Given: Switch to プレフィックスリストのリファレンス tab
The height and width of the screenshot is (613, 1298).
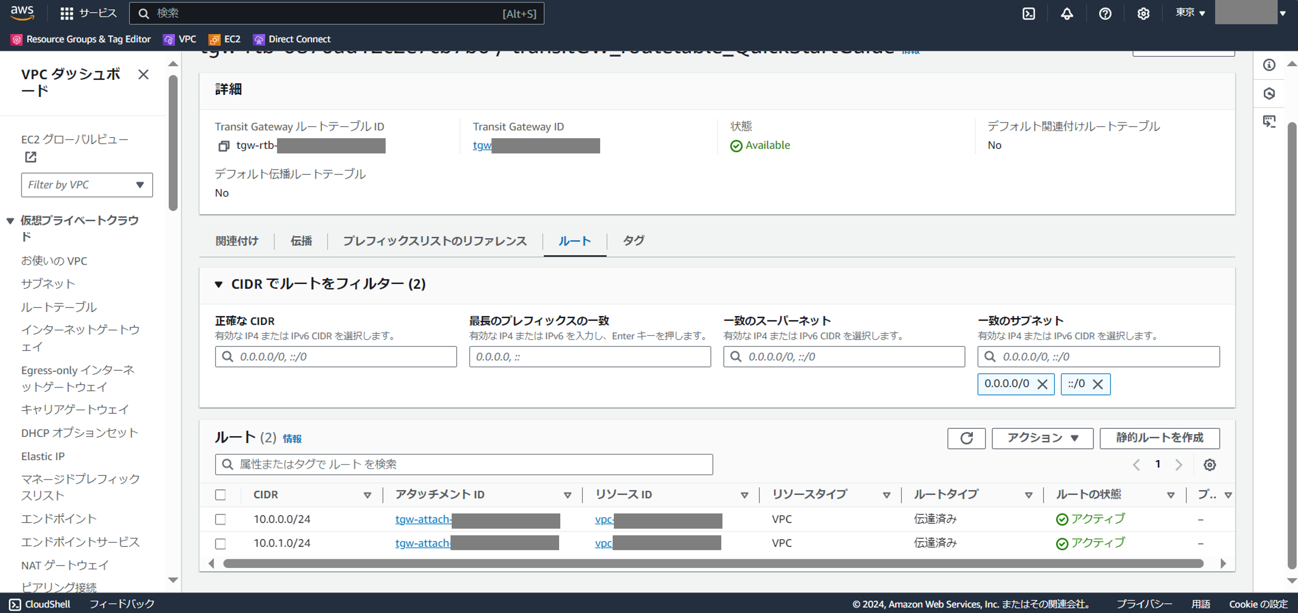Looking at the screenshot, I should point(434,241).
